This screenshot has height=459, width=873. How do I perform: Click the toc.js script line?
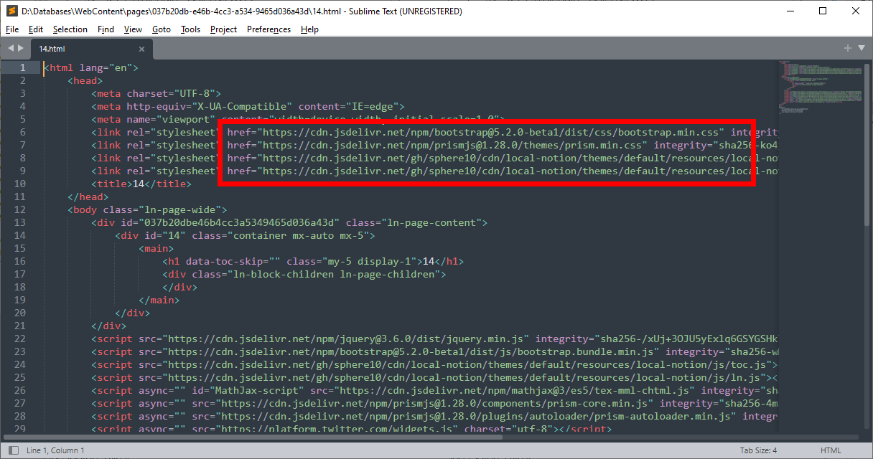coord(434,364)
